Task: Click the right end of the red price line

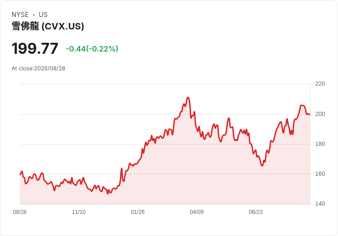Action: pos(310,115)
